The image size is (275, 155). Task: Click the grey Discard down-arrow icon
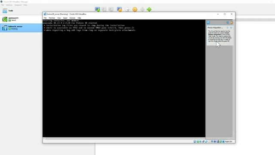(x=142, y=9)
